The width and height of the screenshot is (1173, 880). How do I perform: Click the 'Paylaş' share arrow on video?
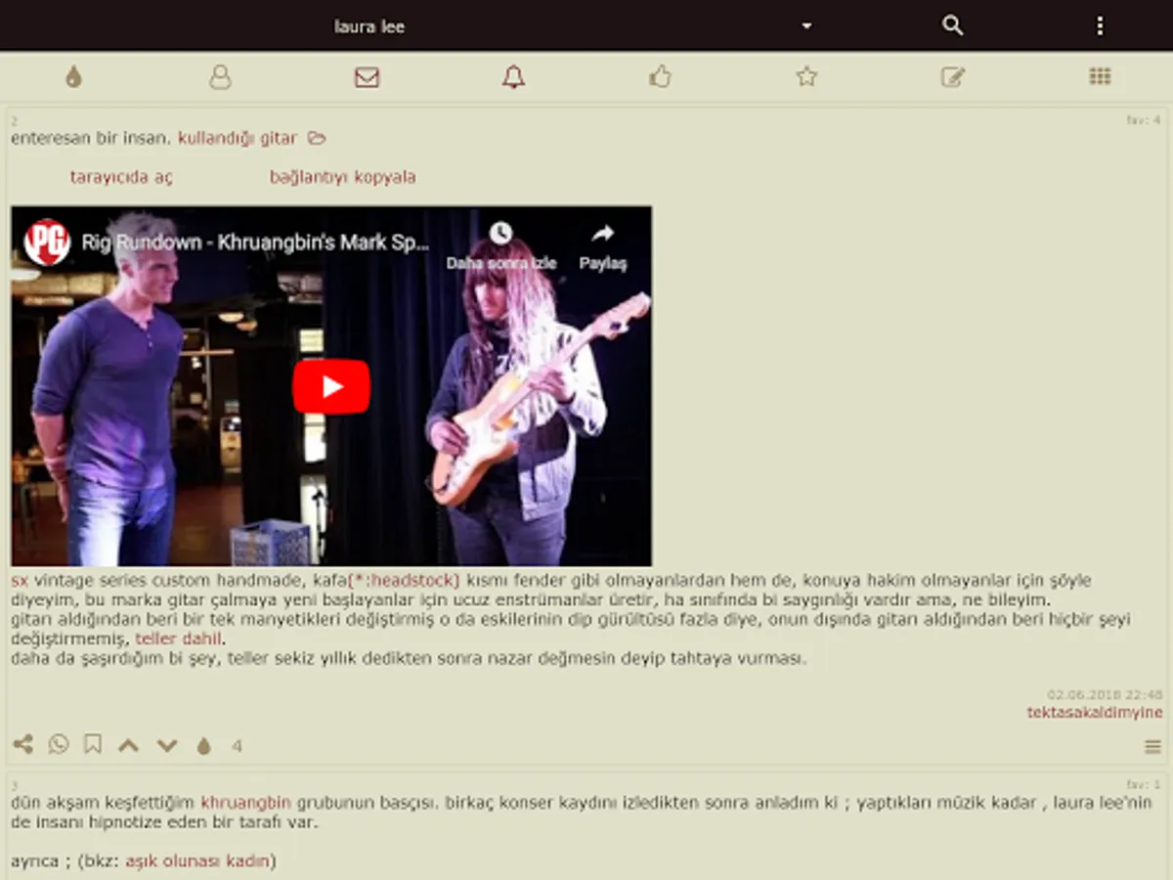click(602, 233)
